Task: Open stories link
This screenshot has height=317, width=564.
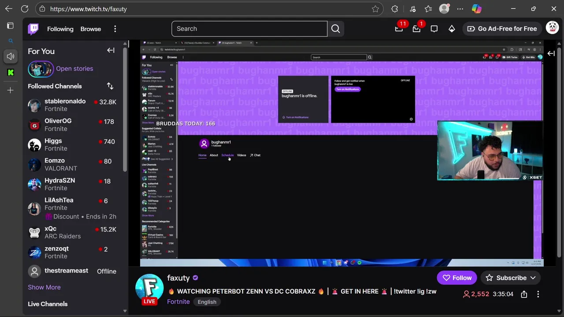Action: point(74,69)
